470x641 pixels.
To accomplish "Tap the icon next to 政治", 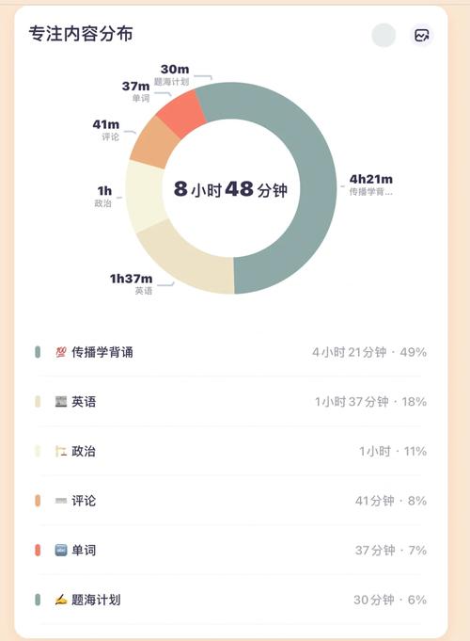I will [x=61, y=451].
